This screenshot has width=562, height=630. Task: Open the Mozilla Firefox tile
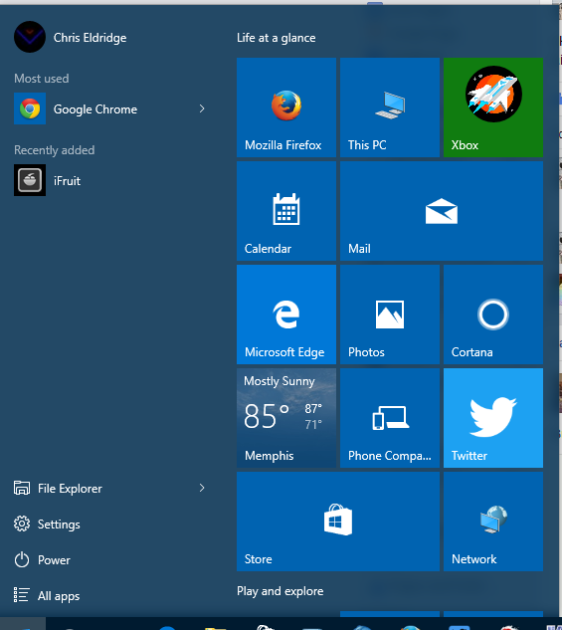(286, 107)
